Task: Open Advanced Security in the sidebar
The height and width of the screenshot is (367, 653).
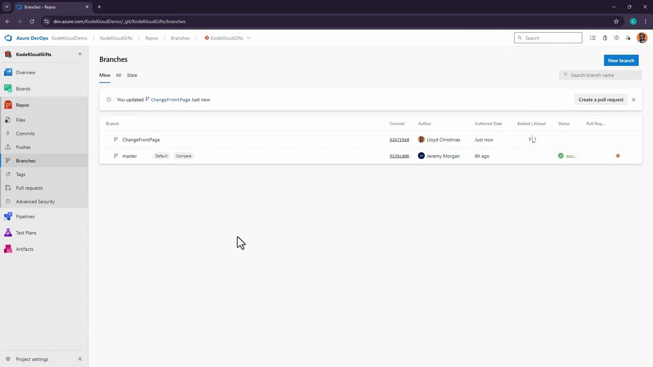Action: tap(35, 201)
